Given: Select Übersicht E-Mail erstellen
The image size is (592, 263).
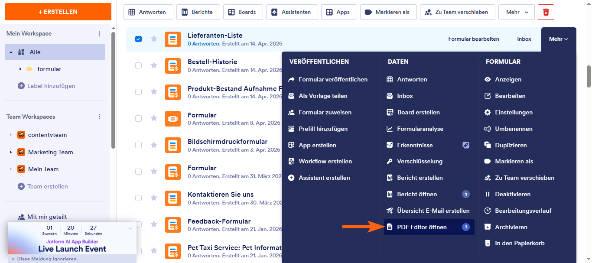Looking at the screenshot, I should [x=429, y=211].
